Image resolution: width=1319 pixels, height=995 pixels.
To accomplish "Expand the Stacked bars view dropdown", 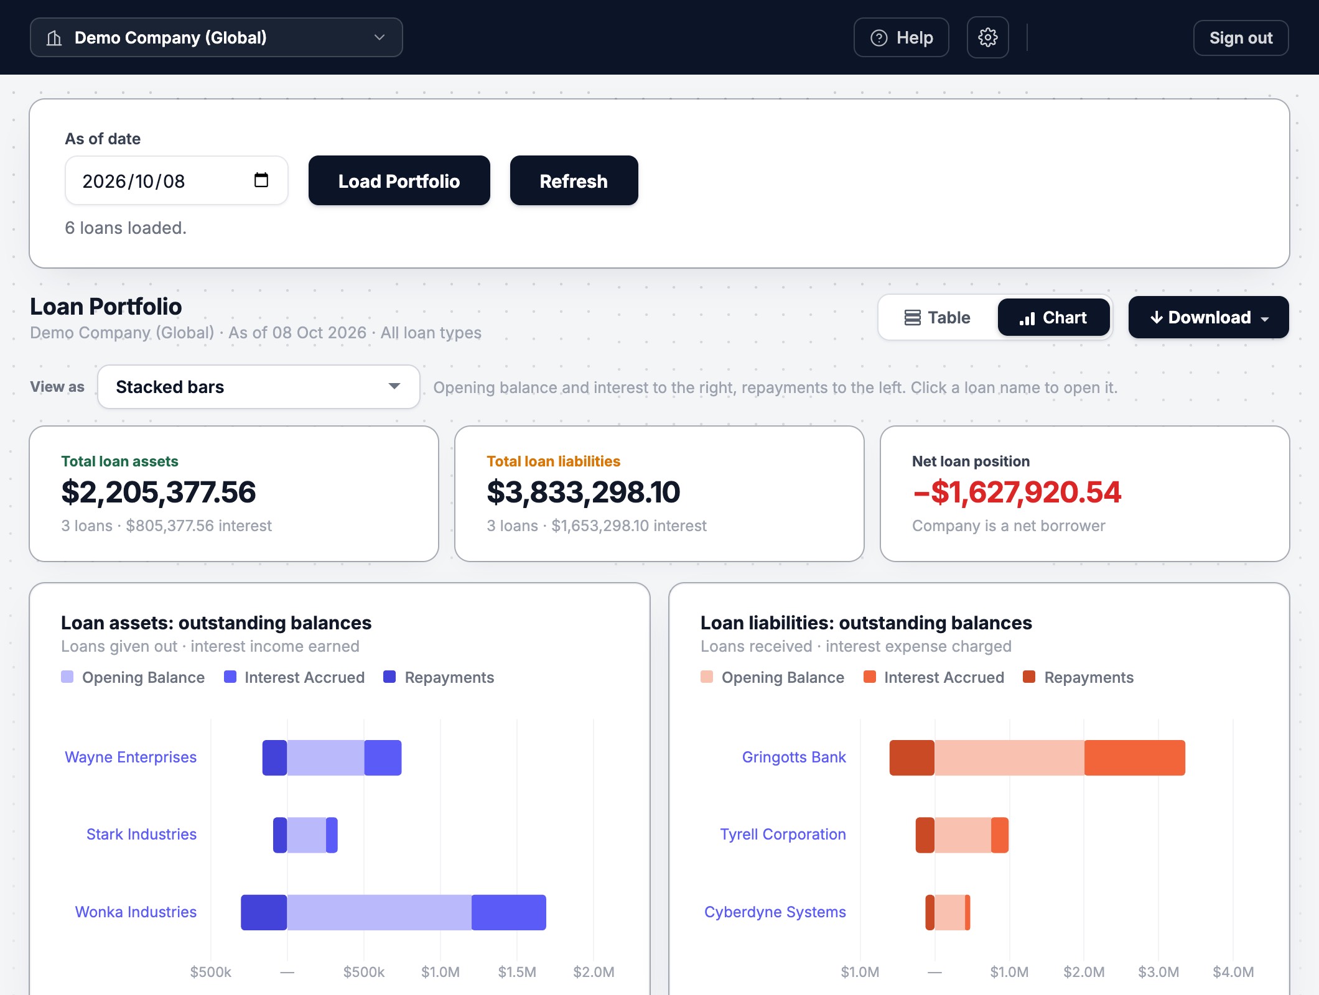I will click(x=258, y=387).
